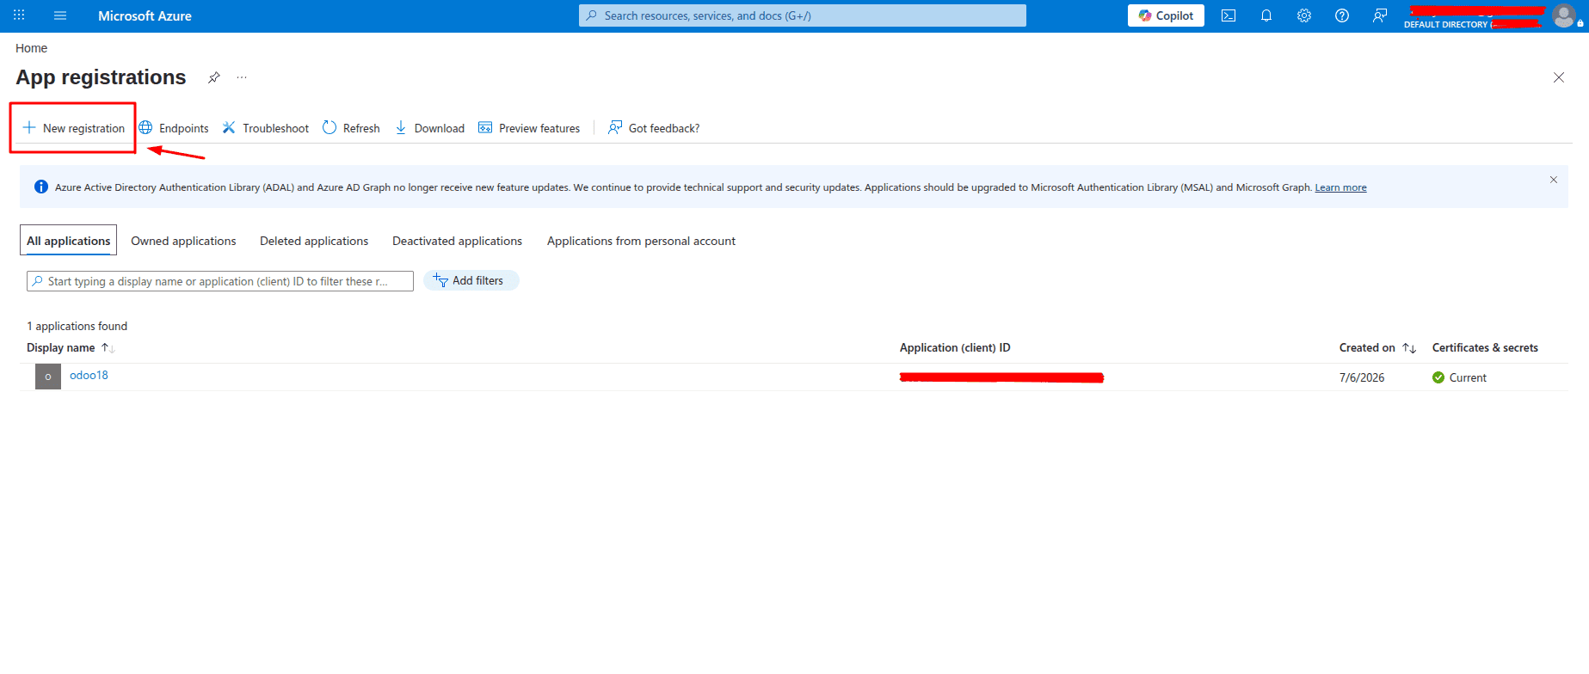Dismiss the ADAL information banner
This screenshot has height=674, width=1589.
[x=1554, y=180]
